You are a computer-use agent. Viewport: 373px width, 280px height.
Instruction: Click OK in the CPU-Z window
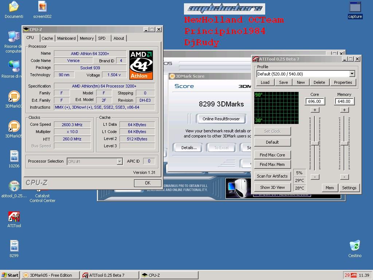(148, 183)
